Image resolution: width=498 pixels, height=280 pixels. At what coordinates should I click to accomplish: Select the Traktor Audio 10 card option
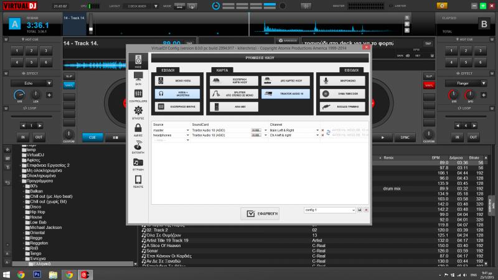(x=284, y=93)
